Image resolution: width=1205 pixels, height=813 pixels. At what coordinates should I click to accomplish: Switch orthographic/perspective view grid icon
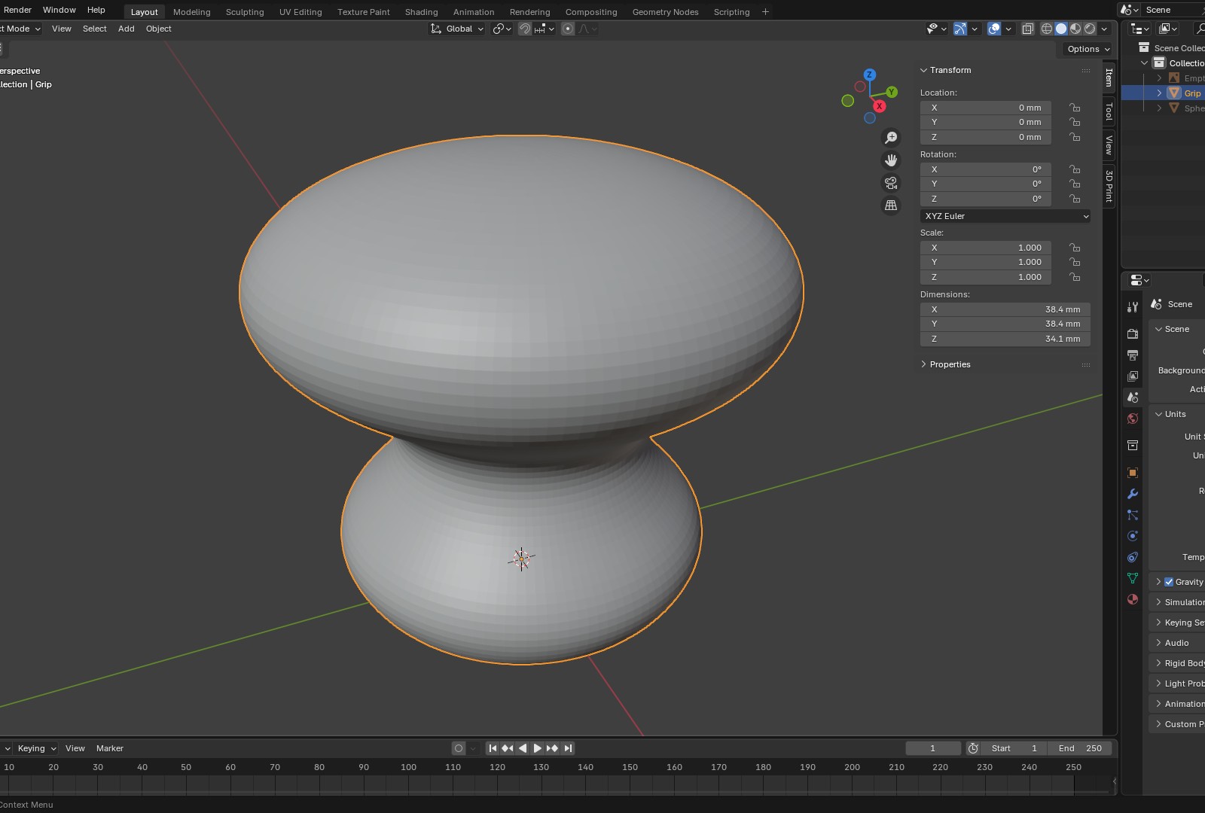[x=891, y=206]
